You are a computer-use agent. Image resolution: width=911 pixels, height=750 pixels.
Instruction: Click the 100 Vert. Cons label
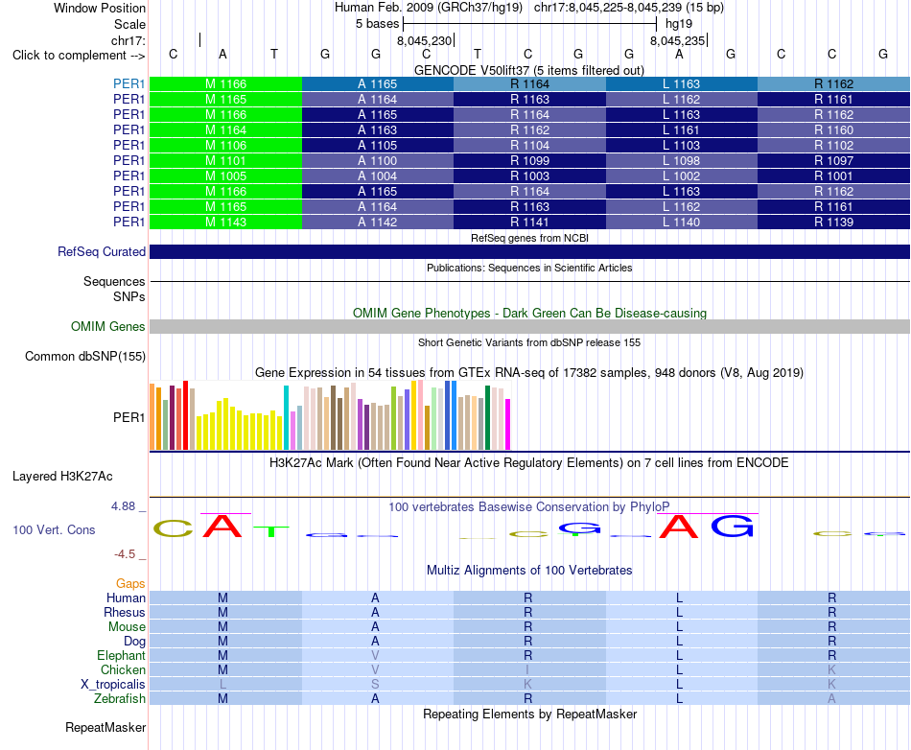click(54, 529)
